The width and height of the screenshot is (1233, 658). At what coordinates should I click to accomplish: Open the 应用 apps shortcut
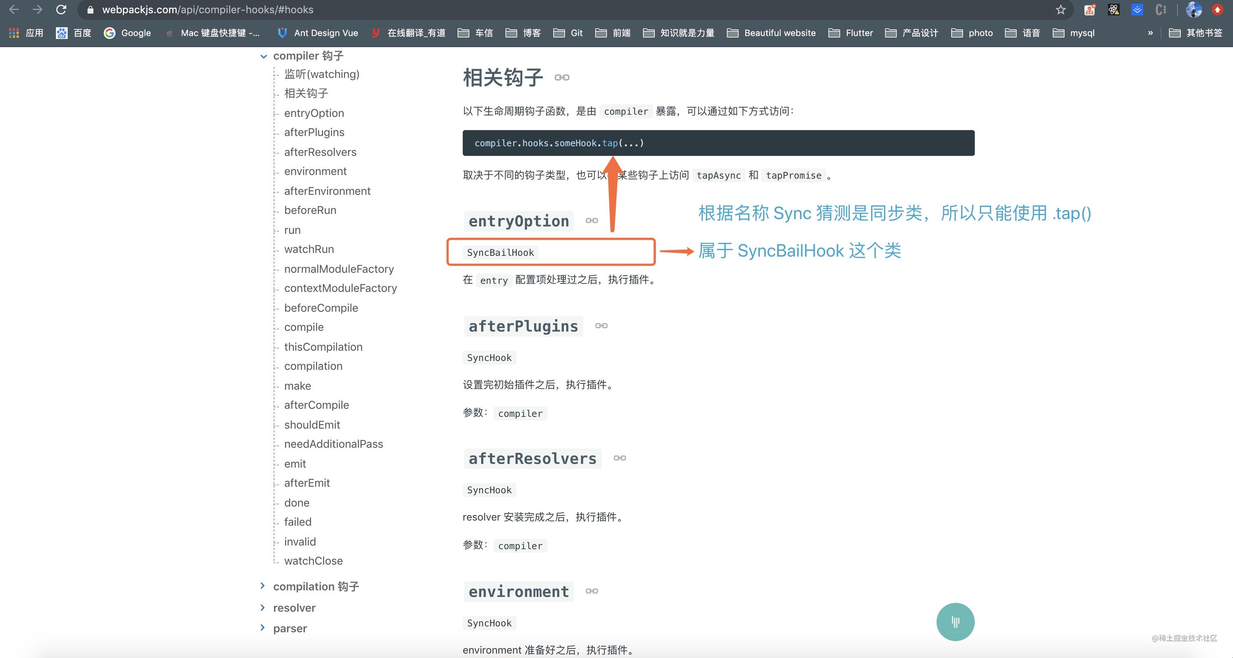click(x=27, y=33)
